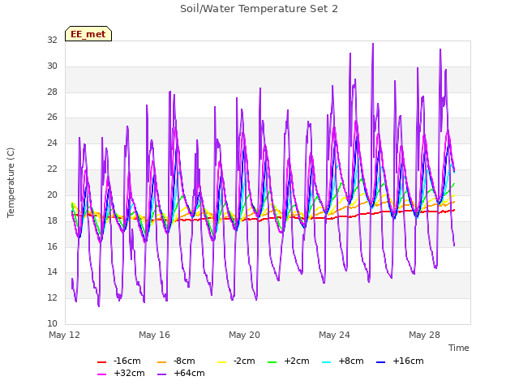Click the orange -8cm legend color marker
Screen dimensions: 519x389
point(162,362)
